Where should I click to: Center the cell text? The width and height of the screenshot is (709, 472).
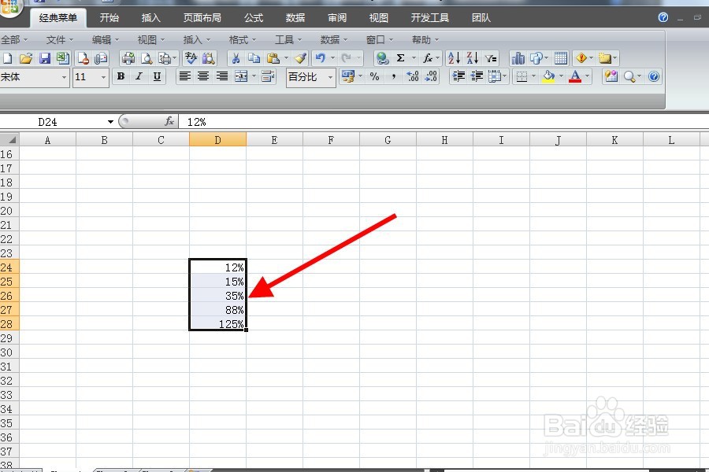(203, 77)
